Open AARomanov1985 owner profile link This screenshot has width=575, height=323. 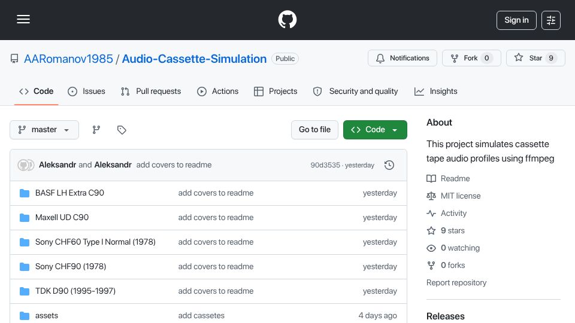[68, 59]
